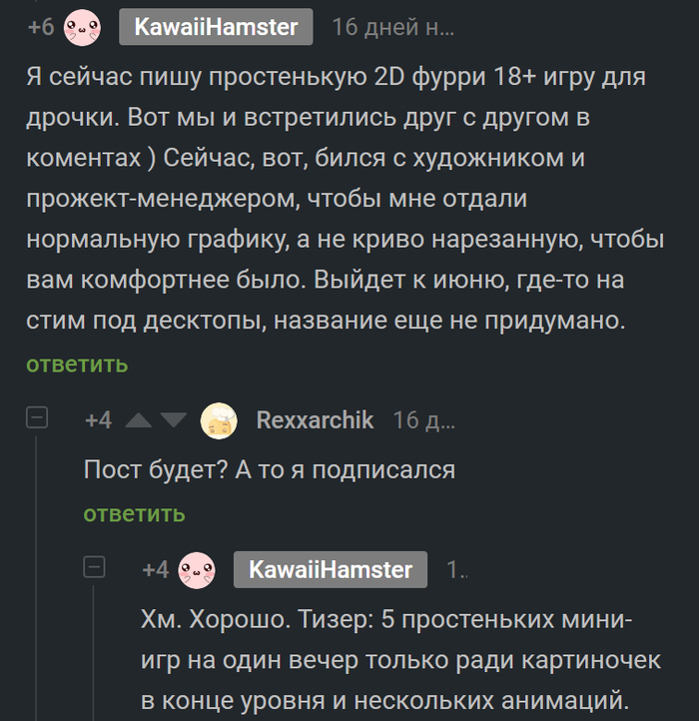Click the +4 rating on Rexxarchik's comment

(98, 420)
